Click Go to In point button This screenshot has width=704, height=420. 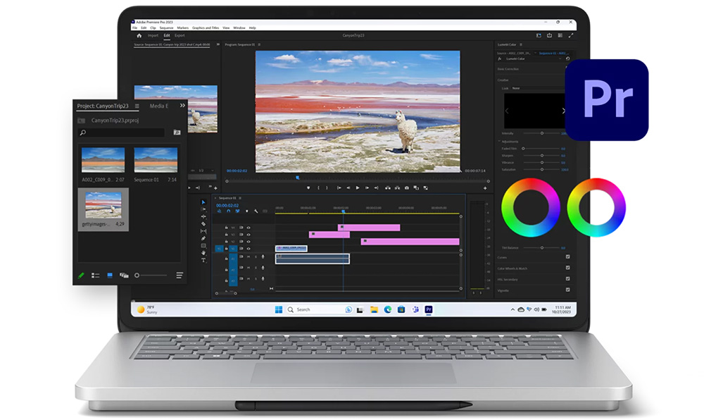(x=339, y=187)
